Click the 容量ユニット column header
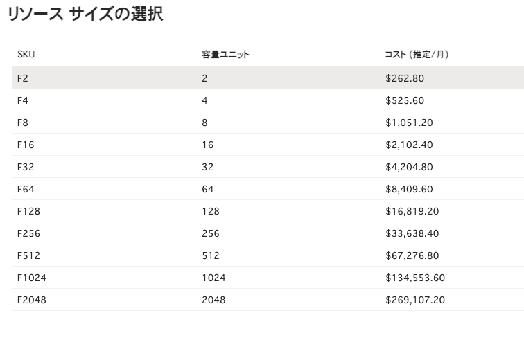524x360 pixels. [x=225, y=55]
